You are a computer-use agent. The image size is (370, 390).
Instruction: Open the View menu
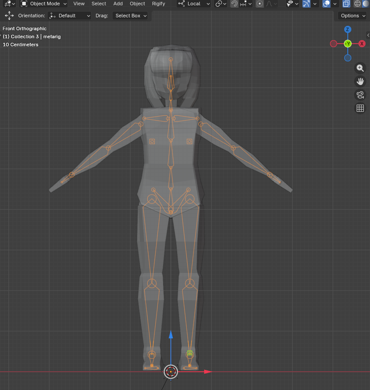click(x=79, y=4)
